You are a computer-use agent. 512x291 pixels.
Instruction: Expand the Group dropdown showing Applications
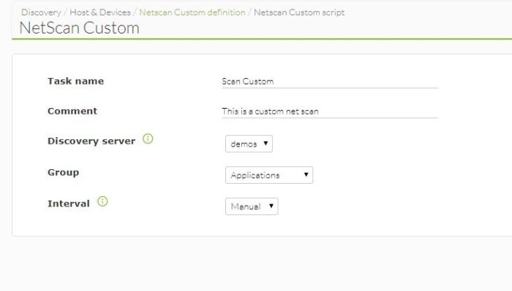[269, 175]
